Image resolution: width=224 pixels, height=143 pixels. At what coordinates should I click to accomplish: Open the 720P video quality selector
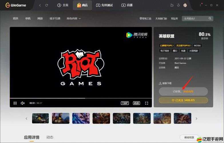pyautogui.click(x=125, y=103)
